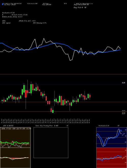127x168 pixels.
Task: Open the MACD histogram mini chart
Action: click(x=15, y=158)
